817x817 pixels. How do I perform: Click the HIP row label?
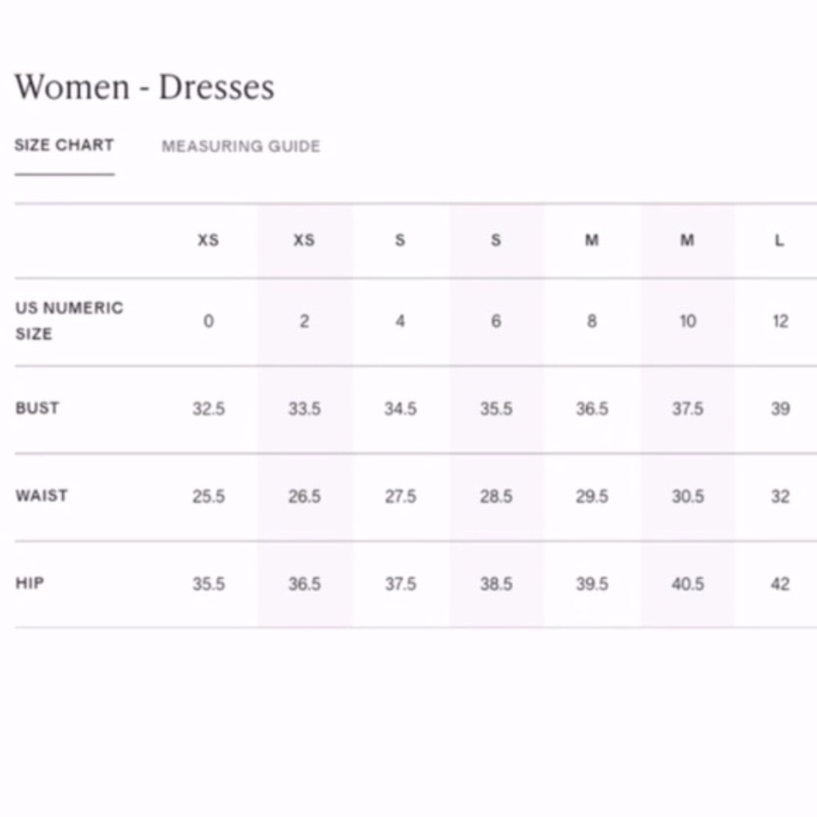tap(29, 583)
